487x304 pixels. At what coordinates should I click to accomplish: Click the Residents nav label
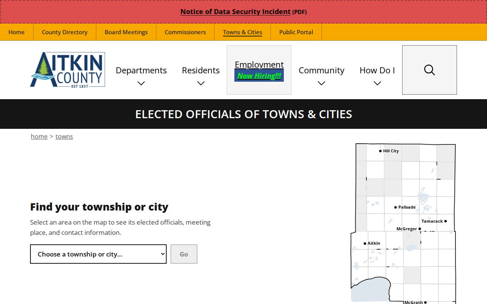201,70
